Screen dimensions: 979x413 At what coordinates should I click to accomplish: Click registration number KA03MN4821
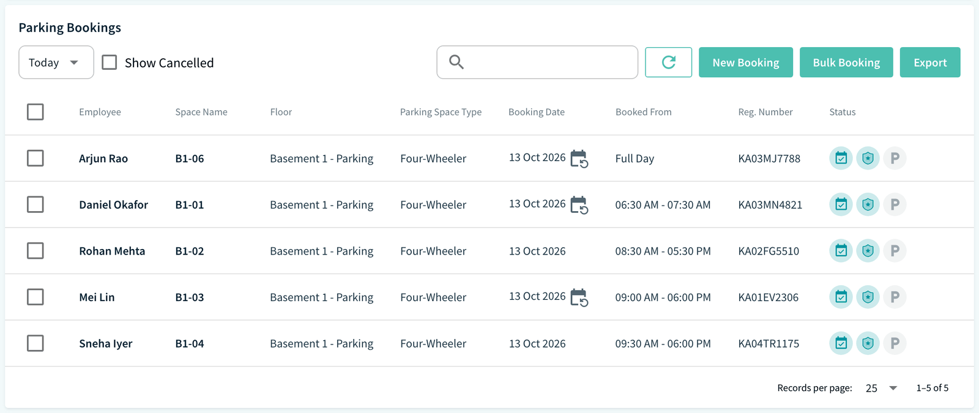click(x=770, y=205)
